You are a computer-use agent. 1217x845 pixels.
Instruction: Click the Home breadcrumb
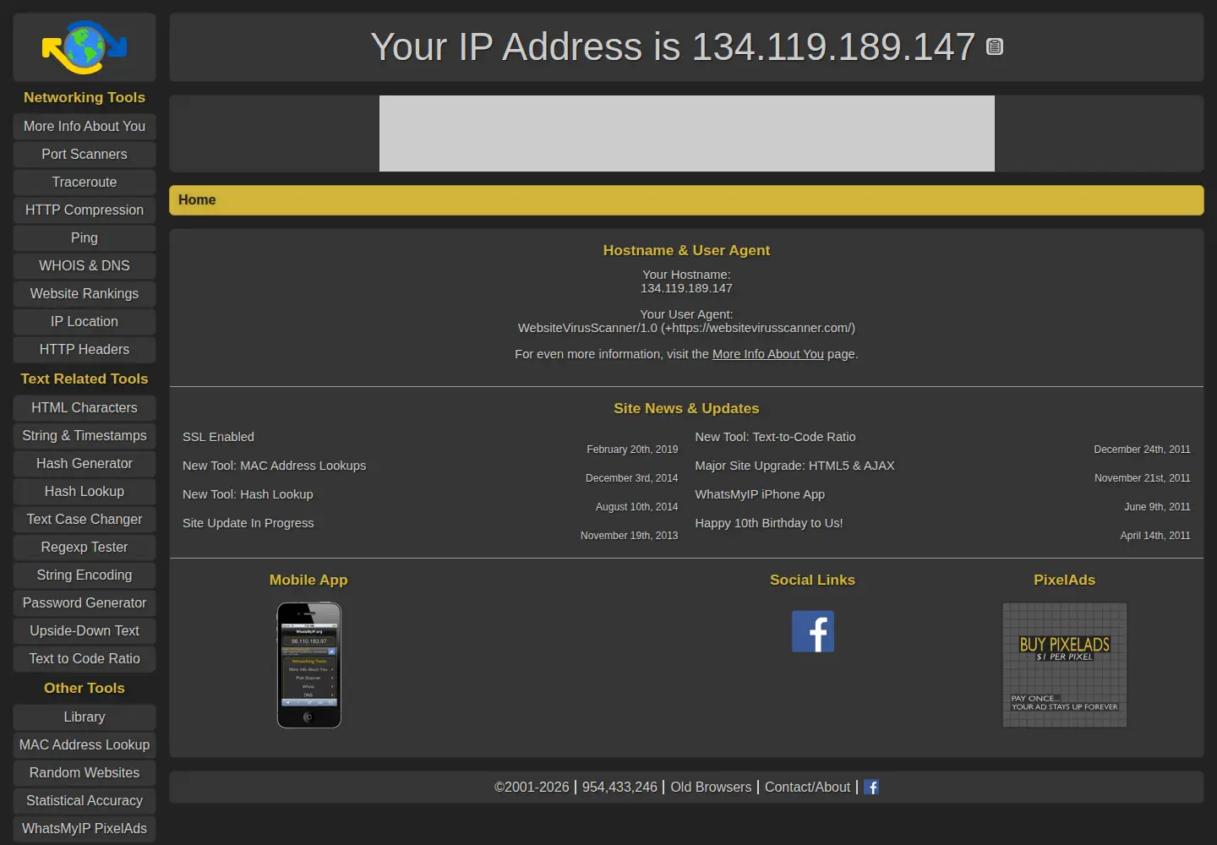click(197, 200)
